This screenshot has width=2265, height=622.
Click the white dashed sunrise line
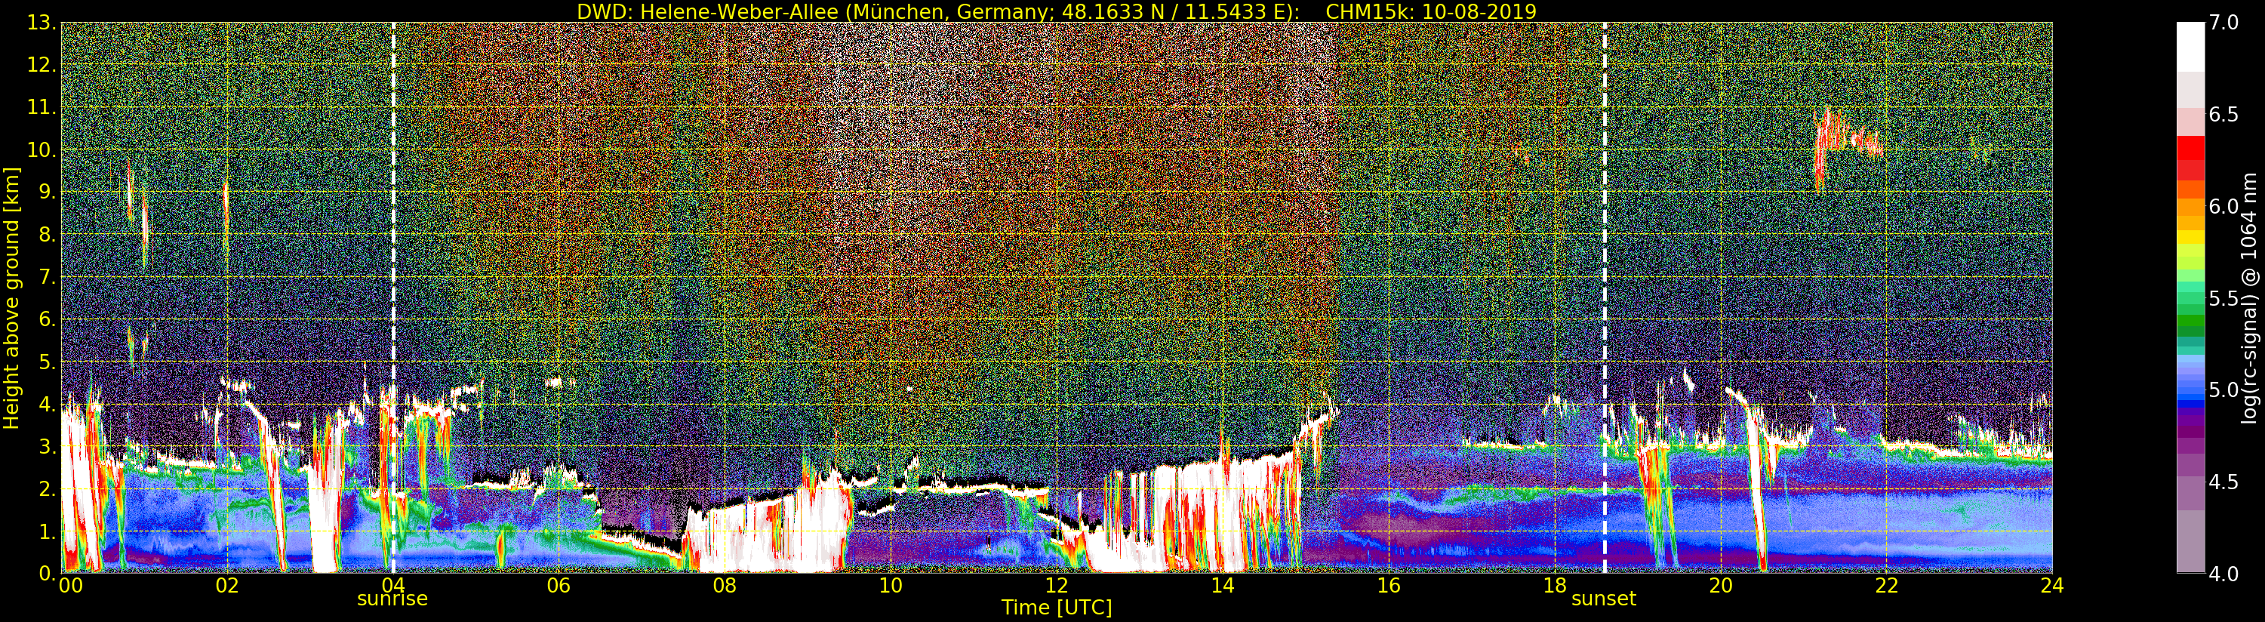point(393,264)
